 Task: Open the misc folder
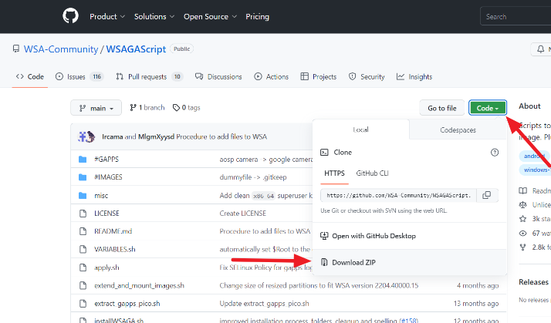point(101,196)
